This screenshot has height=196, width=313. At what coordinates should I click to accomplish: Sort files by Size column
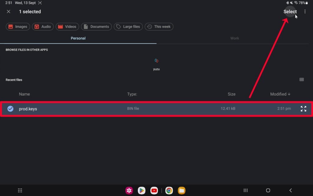tap(231, 94)
